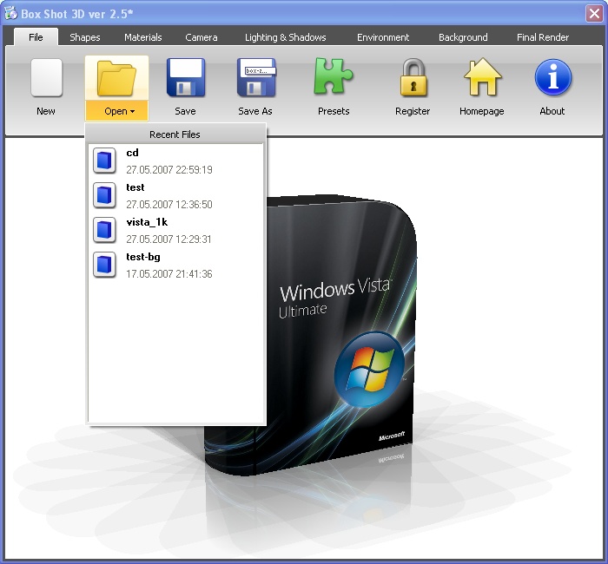Click the Open folder icon
This screenshot has height=564, width=608.
coord(116,78)
